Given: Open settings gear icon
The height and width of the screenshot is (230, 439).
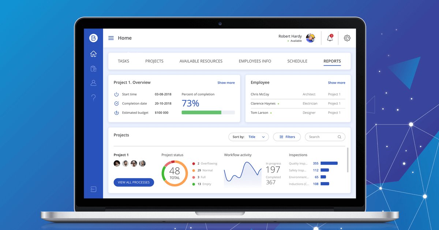Looking at the screenshot, I should pos(347,38).
